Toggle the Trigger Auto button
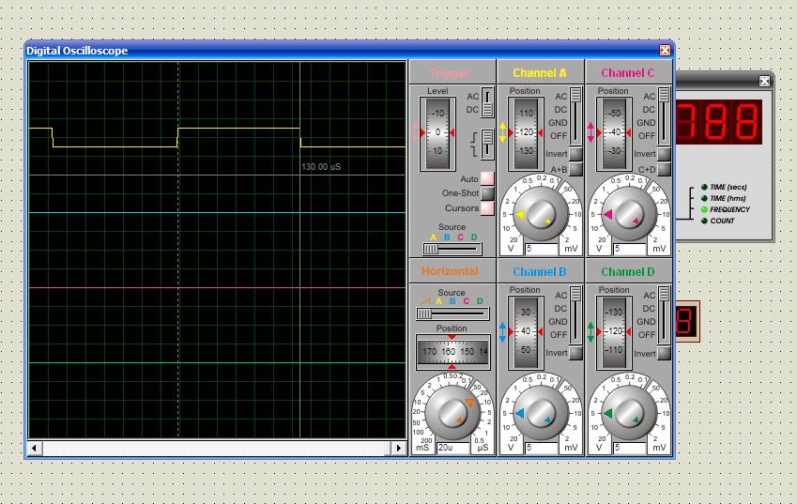 [487, 178]
